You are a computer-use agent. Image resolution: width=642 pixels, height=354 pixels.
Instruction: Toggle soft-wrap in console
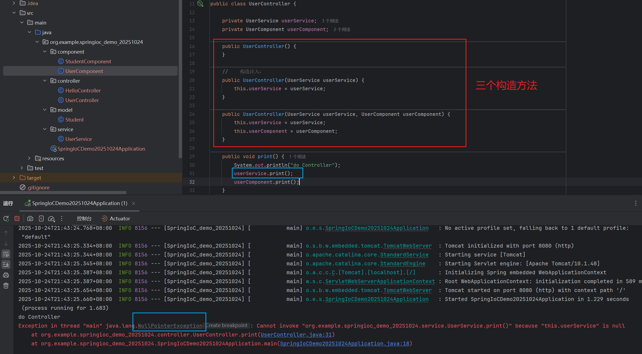point(6,254)
